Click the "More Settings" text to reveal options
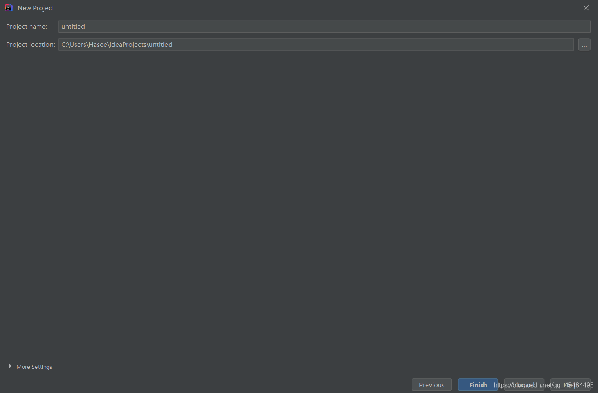The image size is (598, 393). tap(34, 366)
